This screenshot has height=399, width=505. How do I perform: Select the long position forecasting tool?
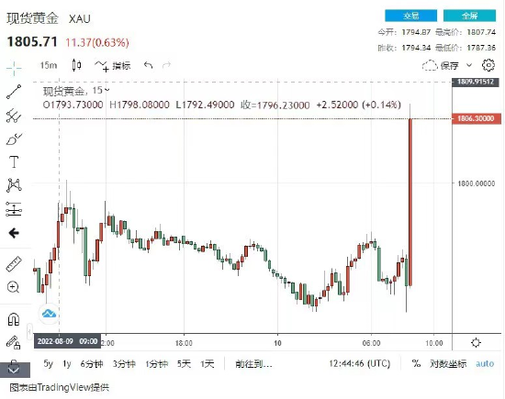click(14, 209)
